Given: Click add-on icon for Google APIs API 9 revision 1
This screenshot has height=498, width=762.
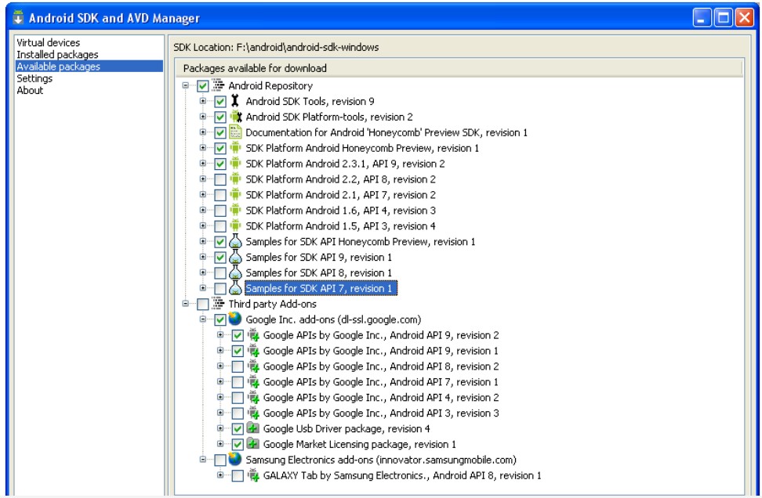Looking at the screenshot, I should click(253, 351).
